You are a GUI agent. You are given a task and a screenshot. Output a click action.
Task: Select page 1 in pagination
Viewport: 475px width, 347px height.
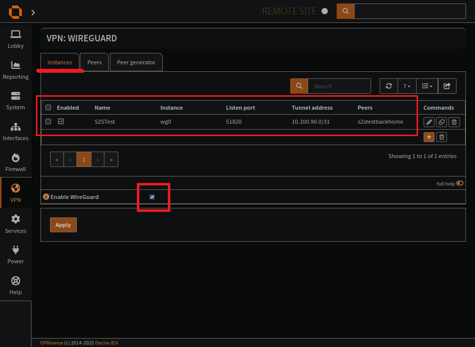point(84,160)
